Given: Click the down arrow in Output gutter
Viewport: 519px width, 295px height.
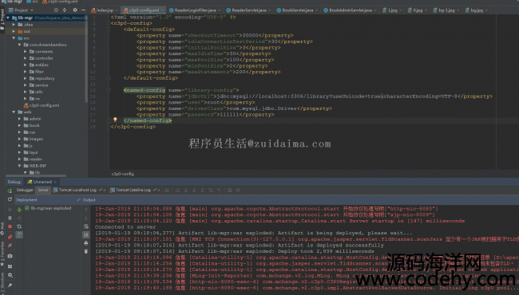Looking at the screenshot, I should click(86, 218).
